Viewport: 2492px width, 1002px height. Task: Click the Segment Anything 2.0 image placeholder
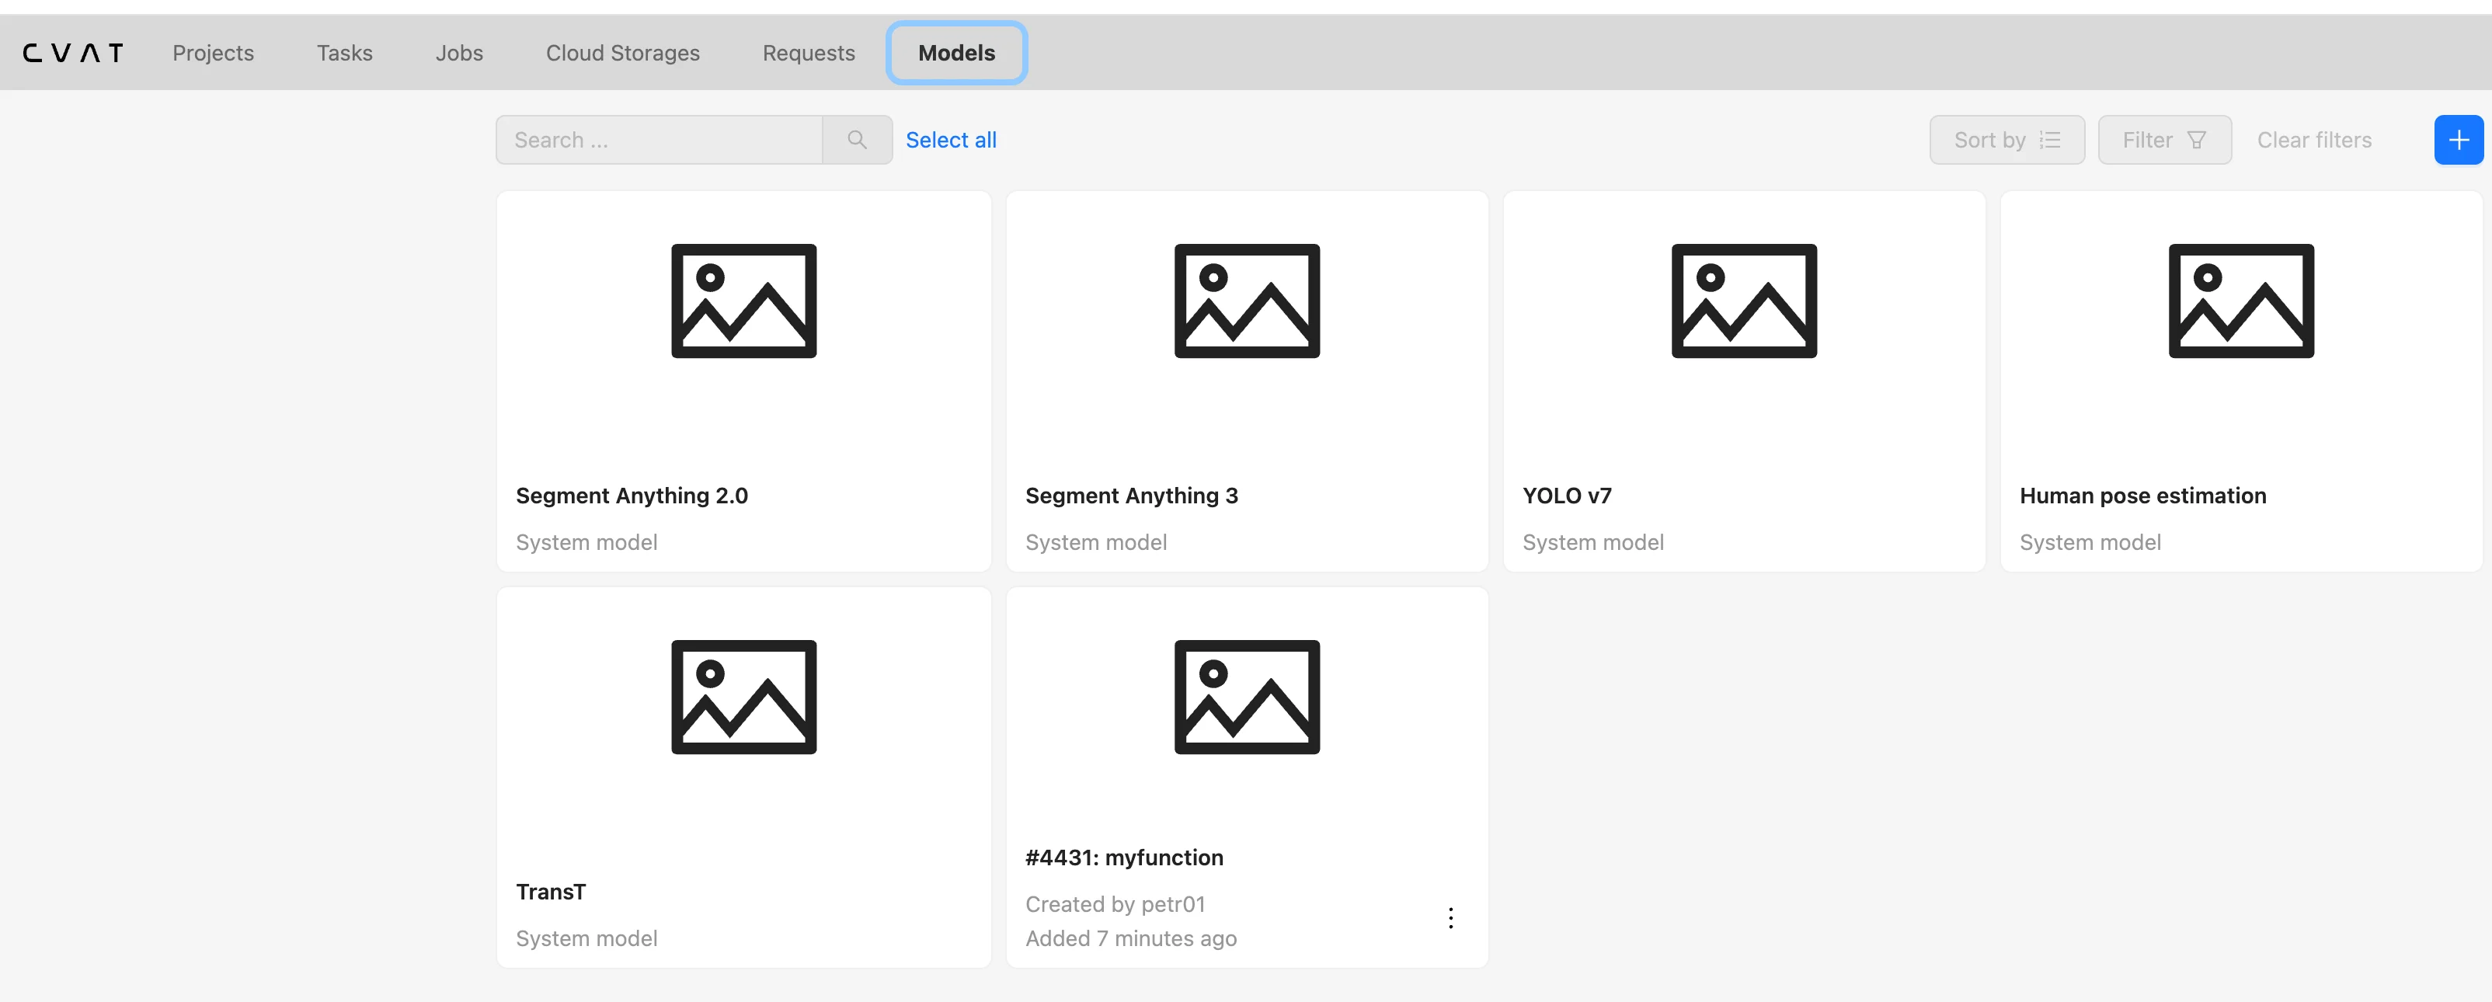(x=744, y=301)
